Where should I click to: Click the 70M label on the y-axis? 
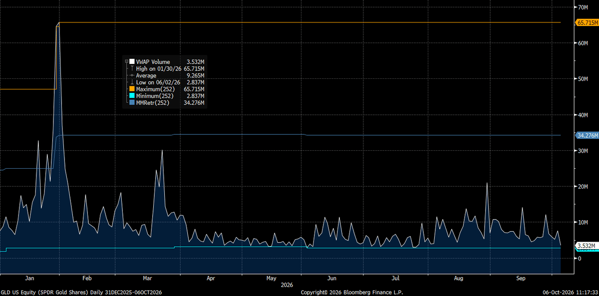[583, 7]
